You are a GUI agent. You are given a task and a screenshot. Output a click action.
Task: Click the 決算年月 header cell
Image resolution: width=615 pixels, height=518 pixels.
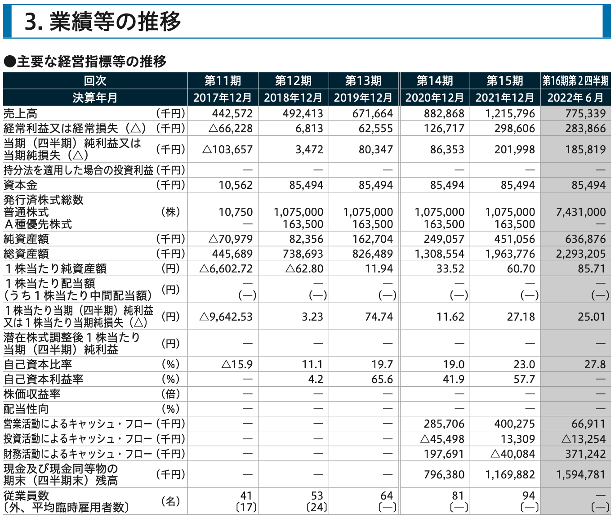click(x=95, y=98)
